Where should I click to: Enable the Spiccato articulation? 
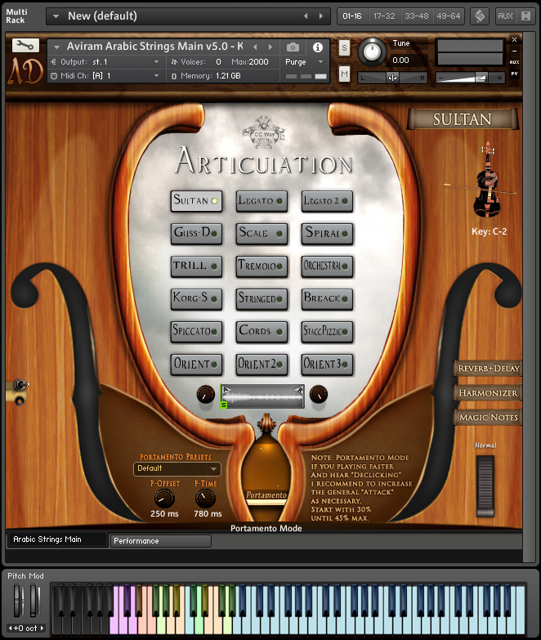196,331
